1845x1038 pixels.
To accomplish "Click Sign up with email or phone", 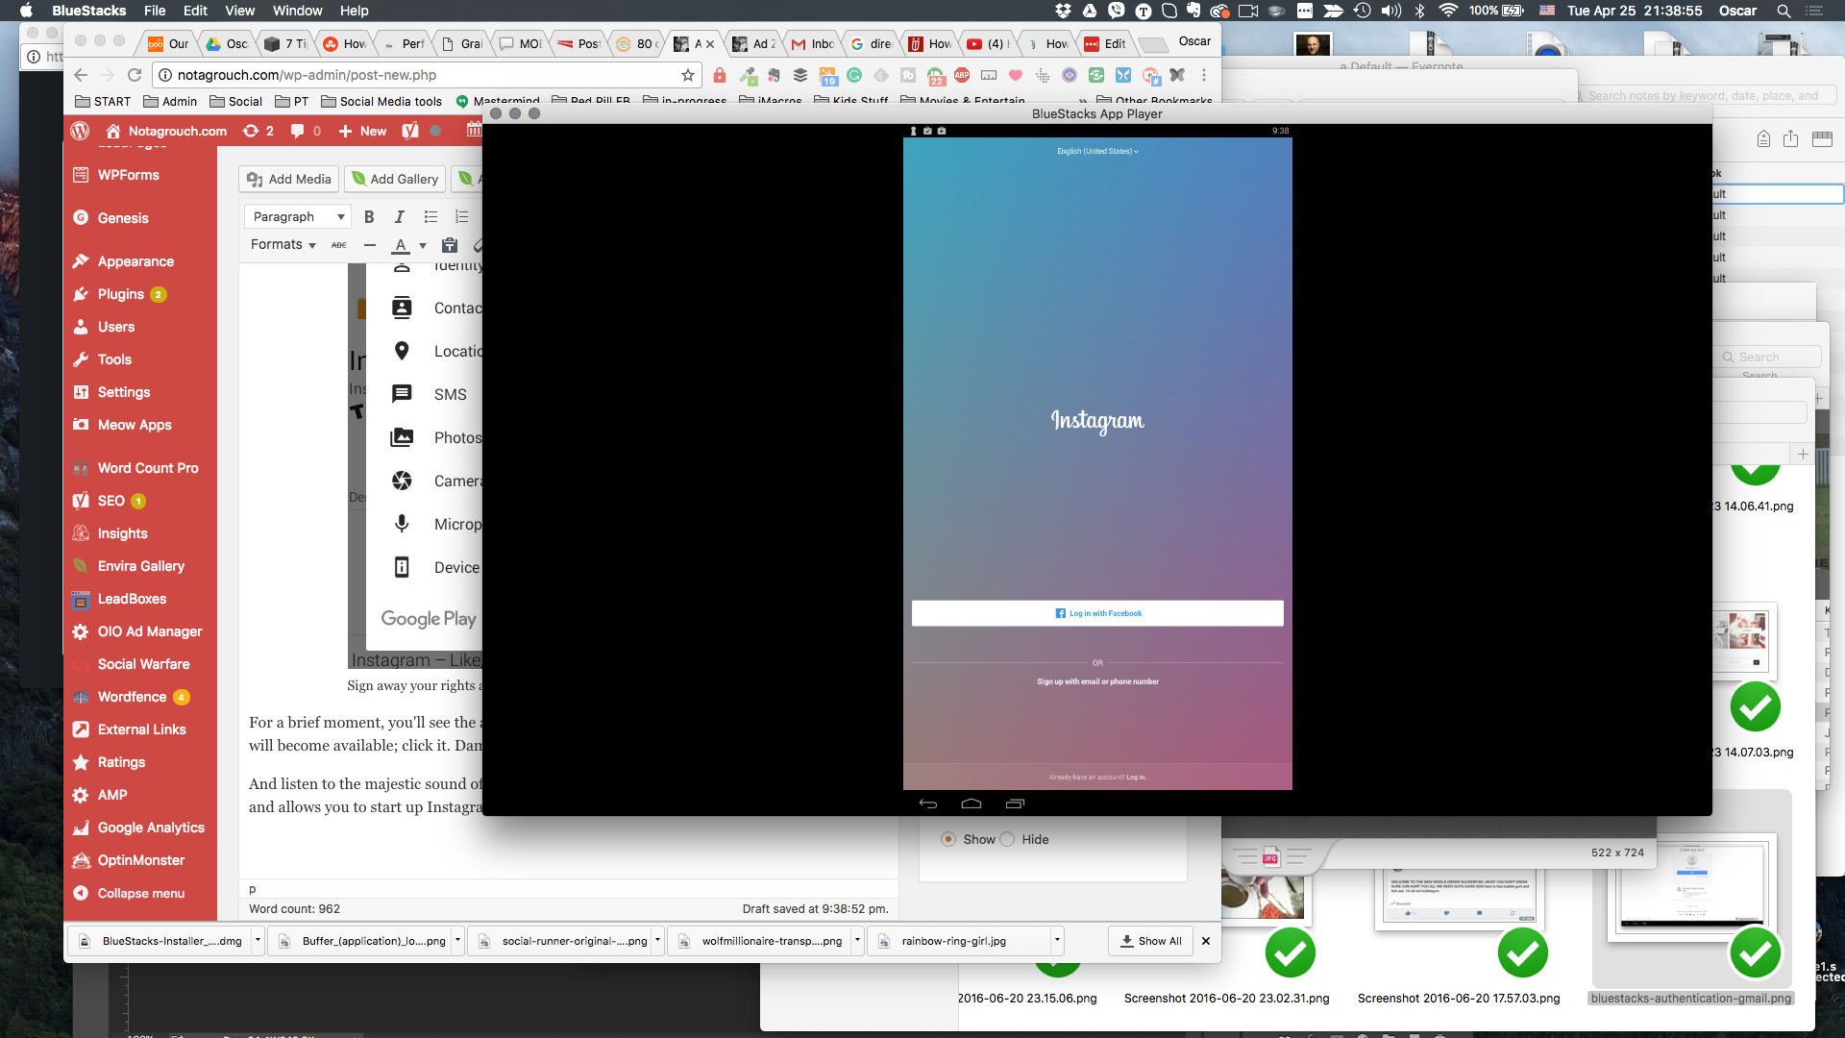I will [x=1097, y=681].
